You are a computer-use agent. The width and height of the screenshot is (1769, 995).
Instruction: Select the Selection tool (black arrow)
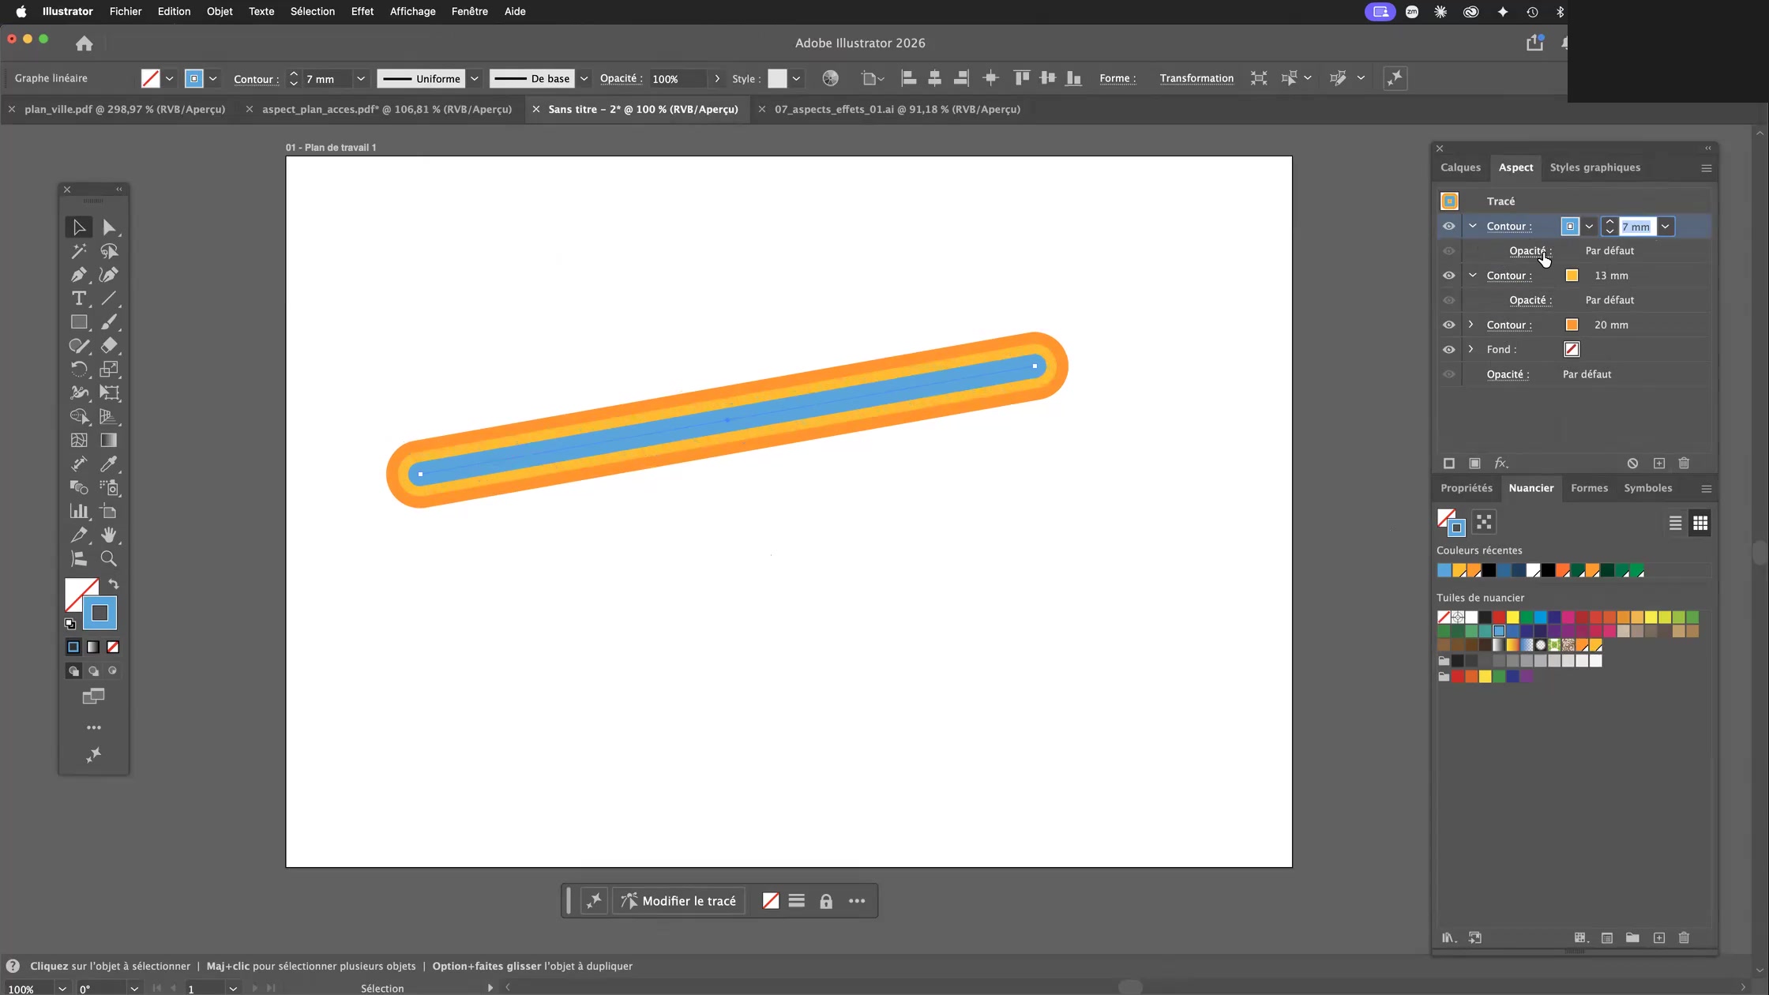79,227
